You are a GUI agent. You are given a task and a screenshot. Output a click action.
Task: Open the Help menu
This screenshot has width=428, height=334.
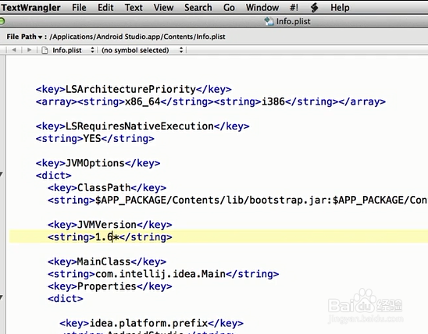(340, 7)
